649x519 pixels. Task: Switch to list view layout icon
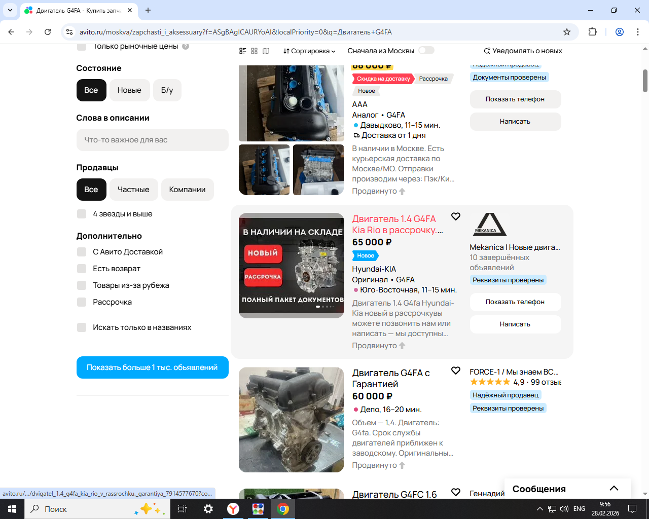242,51
